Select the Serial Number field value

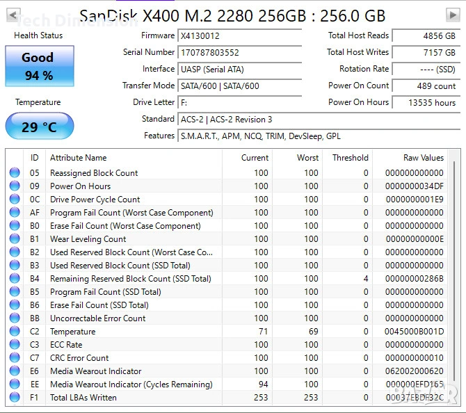click(239, 52)
